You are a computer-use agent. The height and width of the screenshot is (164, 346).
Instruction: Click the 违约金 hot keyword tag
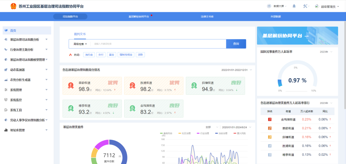[x=89, y=55]
